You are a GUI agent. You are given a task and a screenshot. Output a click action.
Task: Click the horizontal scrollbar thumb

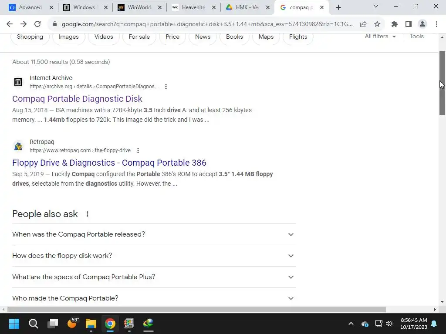[x=196, y=309]
